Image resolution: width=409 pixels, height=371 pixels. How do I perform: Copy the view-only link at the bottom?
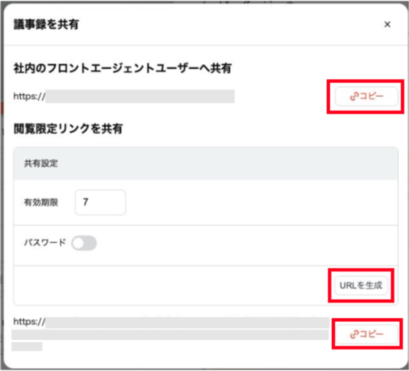367,334
